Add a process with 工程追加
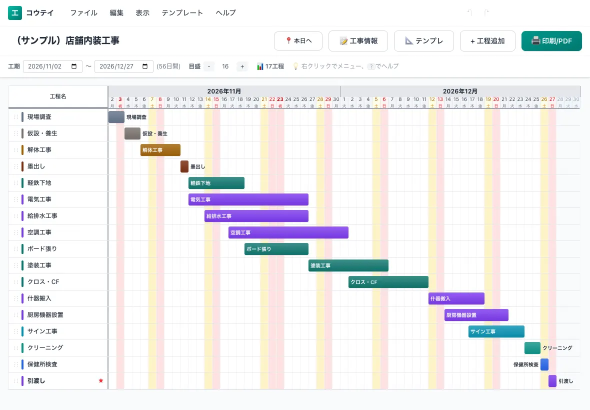Viewport: 590px width, 410px height. point(487,40)
